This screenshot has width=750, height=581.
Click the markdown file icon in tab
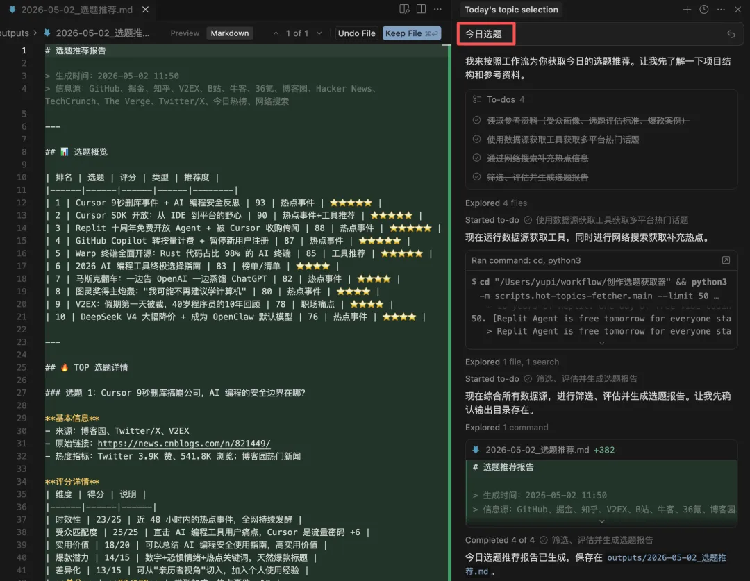pos(12,10)
